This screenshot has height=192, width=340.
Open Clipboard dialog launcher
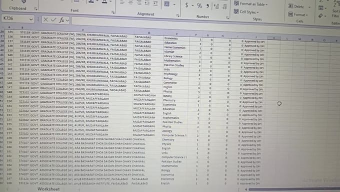tap(36, 9)
